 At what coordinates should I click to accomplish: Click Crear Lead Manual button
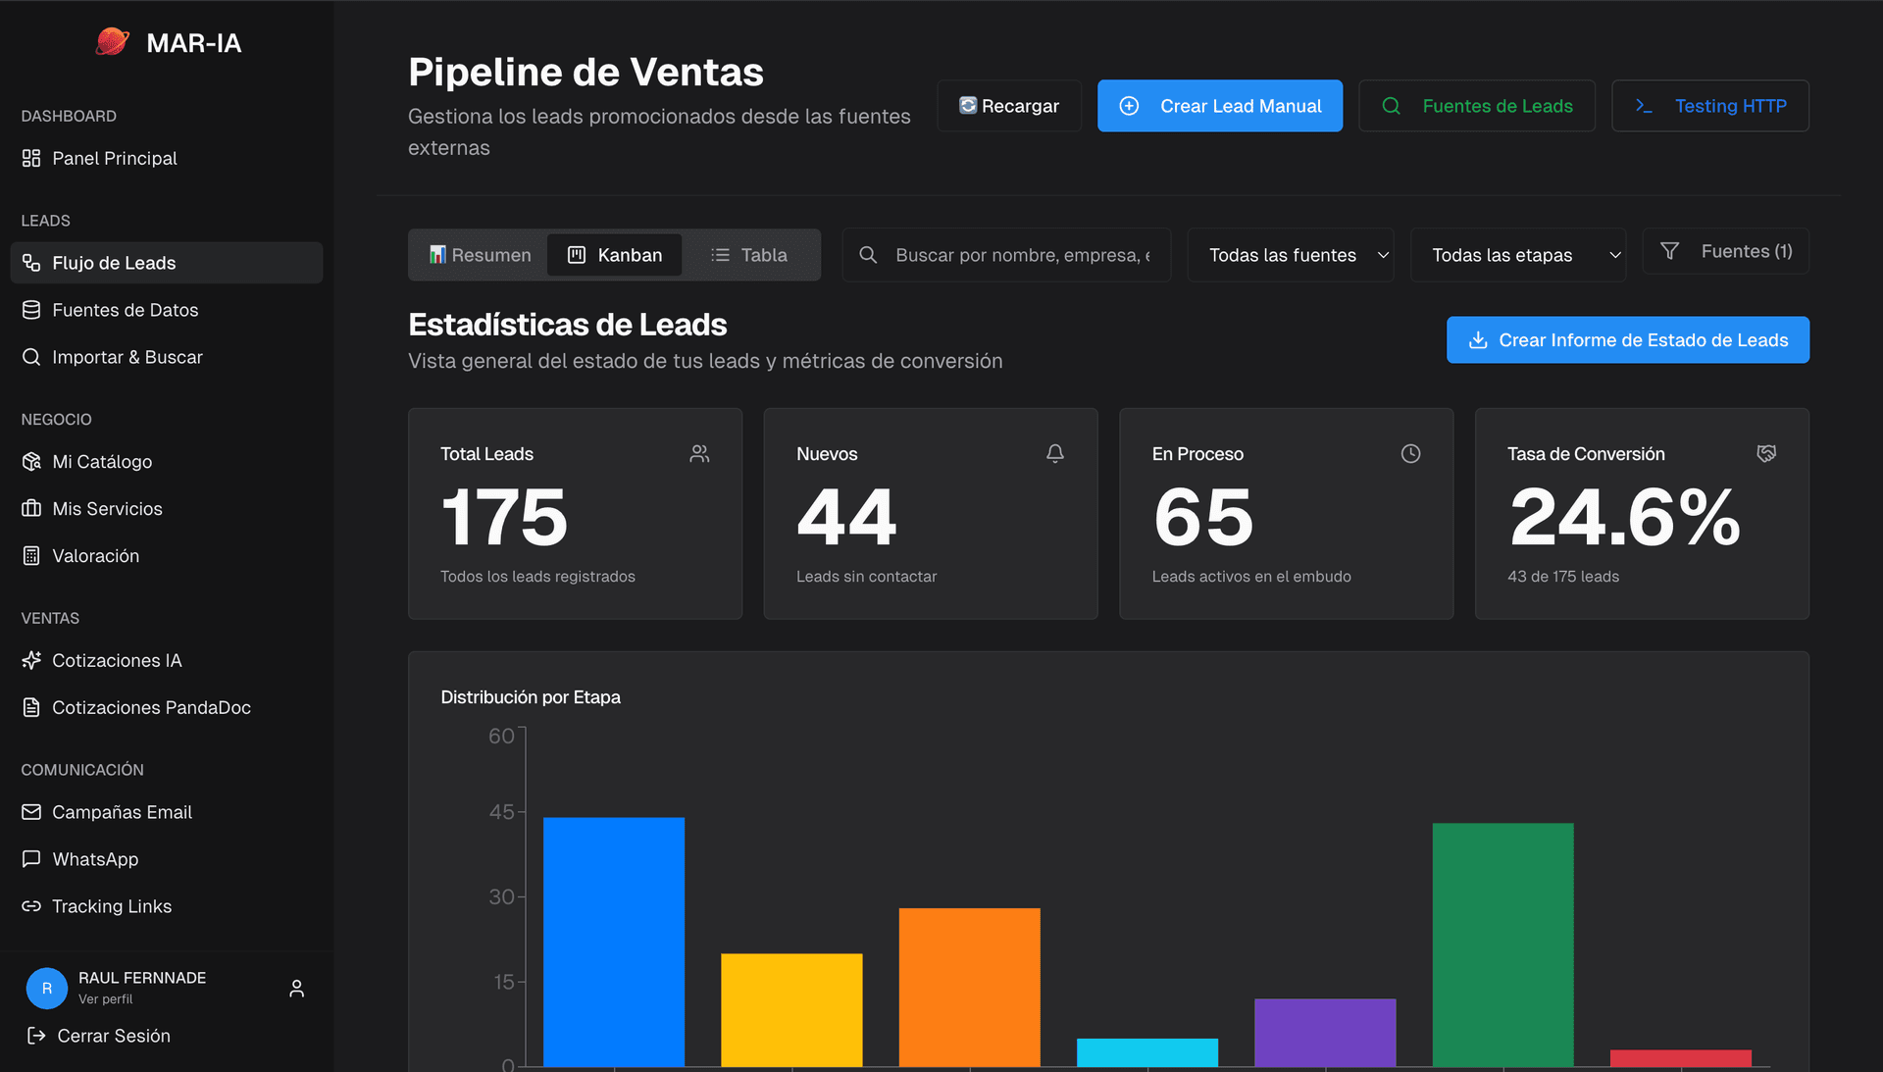click(1219, 106)
